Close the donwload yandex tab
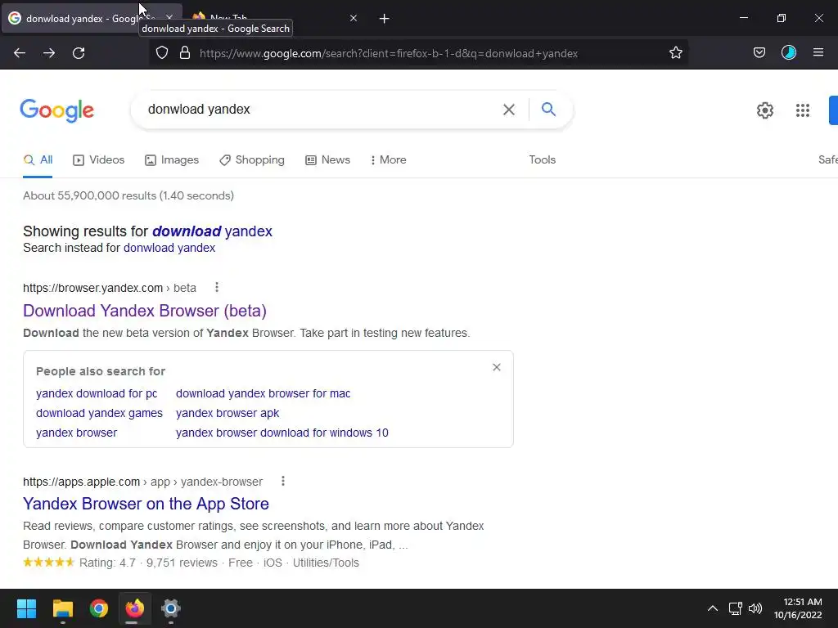This screenshot has height=628, width=838. (x=169, y=18)
